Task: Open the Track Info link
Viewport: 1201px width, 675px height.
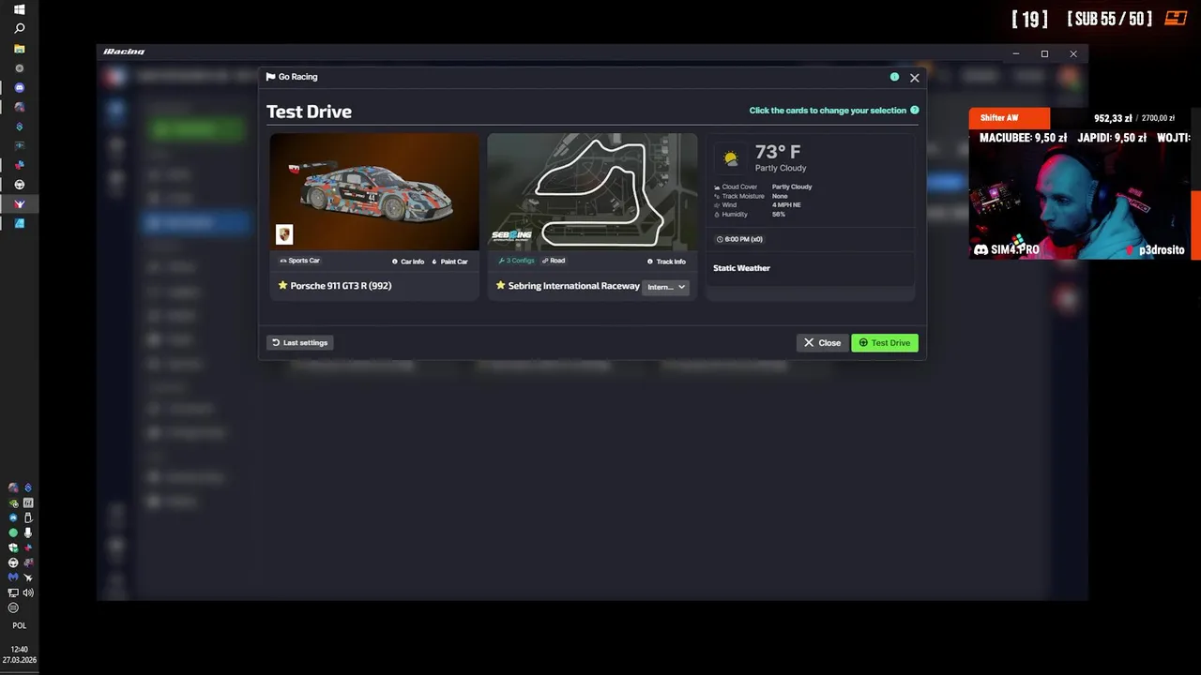Action: [666, 262]
